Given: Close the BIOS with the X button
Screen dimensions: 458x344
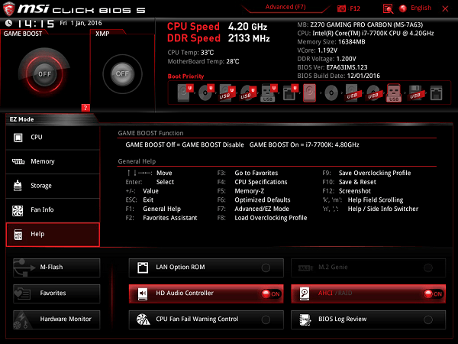Looking at the screenshot, I should 445,8.
